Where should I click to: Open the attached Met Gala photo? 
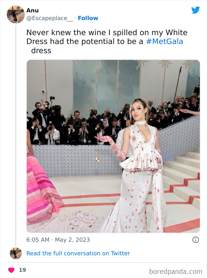[x=113, y=146]
